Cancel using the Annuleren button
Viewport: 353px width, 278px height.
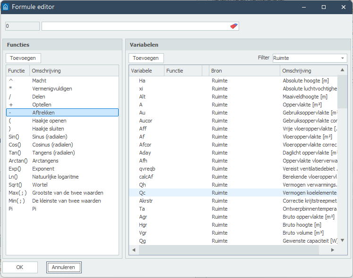point(64,267)
